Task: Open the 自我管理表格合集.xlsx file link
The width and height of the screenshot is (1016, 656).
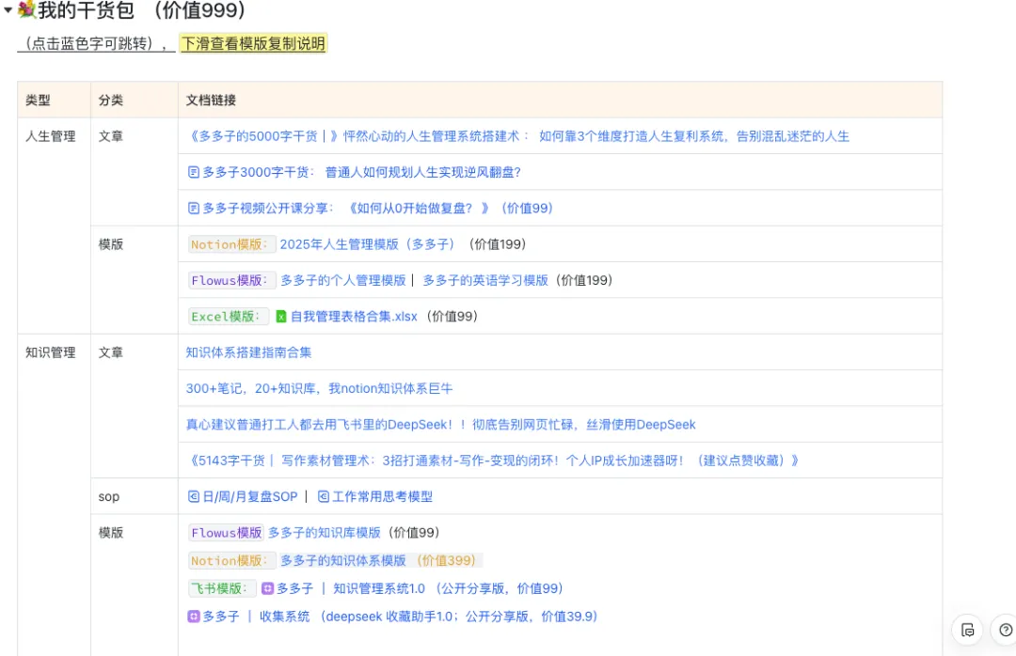Action: [x=354, y=316]
